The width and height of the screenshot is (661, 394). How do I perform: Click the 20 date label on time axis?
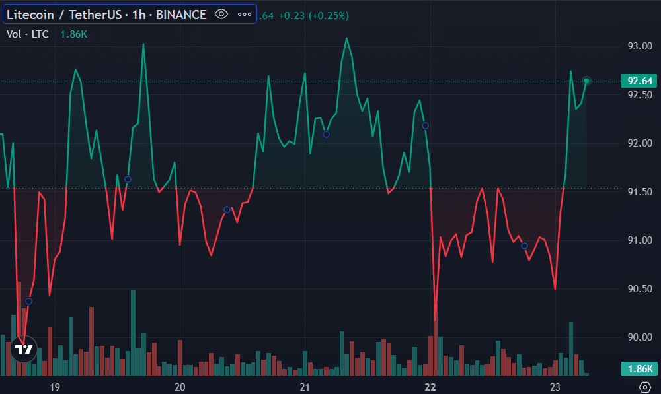[180, 387]
